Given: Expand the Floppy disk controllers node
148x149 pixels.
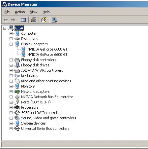Looking at the screenshot, I should click(x=11, y=60).
